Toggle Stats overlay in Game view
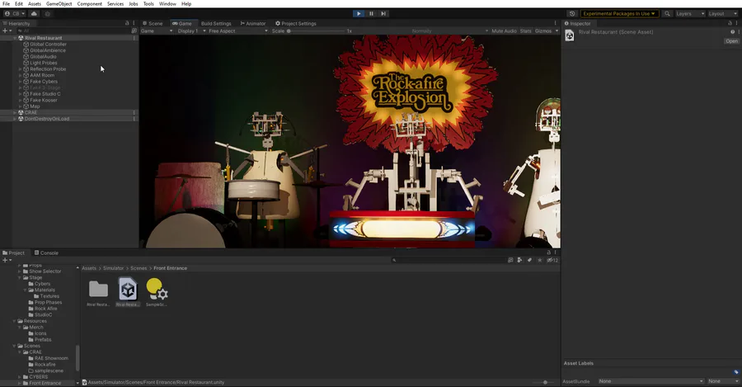Screen dimensions: 742x387 tap(526, 31)
